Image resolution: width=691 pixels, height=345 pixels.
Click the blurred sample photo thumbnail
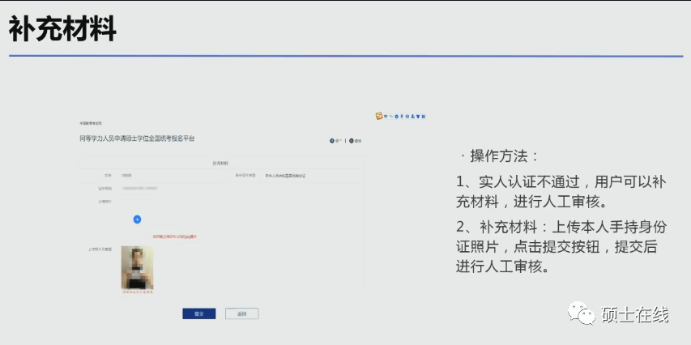pos(137,266)
